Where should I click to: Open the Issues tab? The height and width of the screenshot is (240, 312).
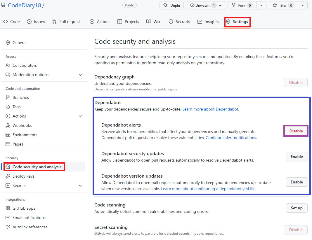(36, 22)
